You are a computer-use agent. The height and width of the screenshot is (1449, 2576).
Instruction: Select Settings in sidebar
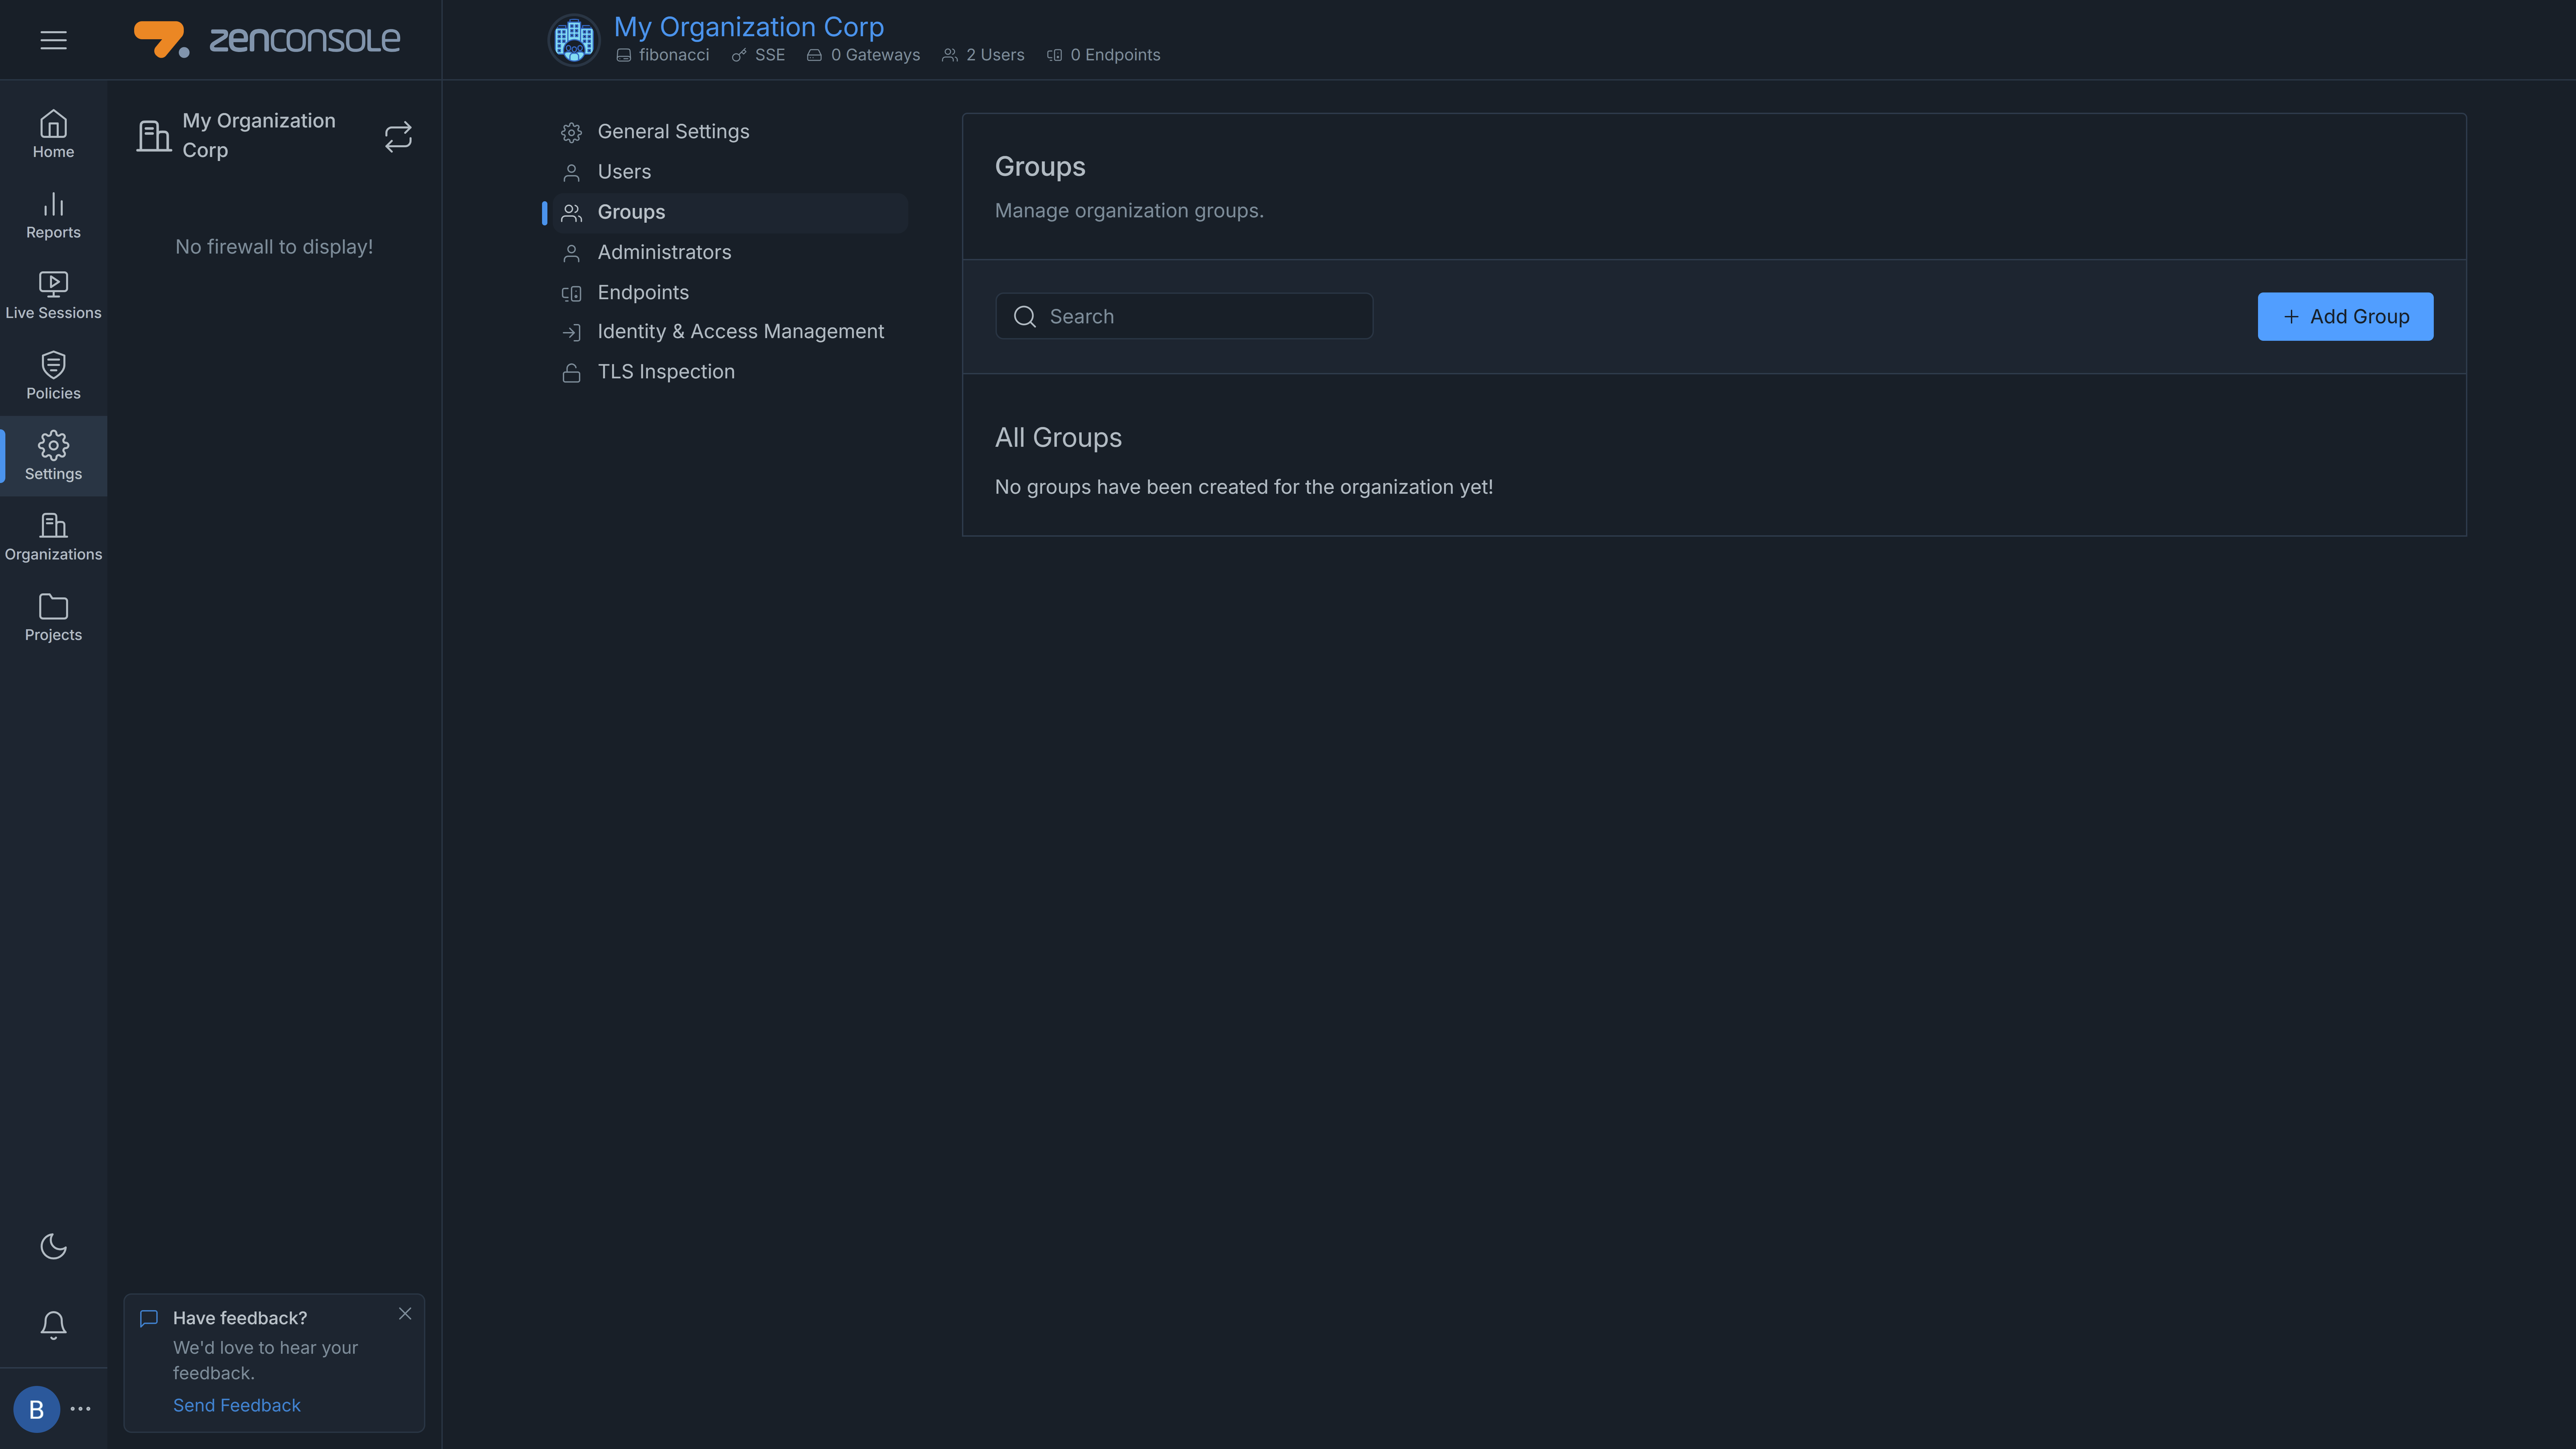[x=53, y=456]
